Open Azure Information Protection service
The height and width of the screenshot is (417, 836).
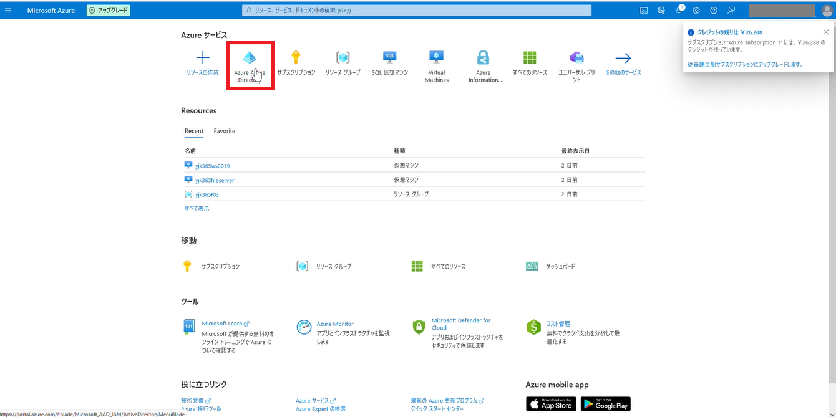(x=484, y=67)
